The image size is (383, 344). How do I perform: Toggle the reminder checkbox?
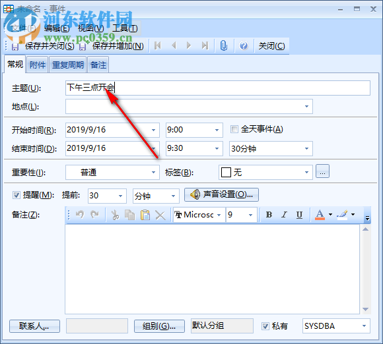click(x=16, y=195)
